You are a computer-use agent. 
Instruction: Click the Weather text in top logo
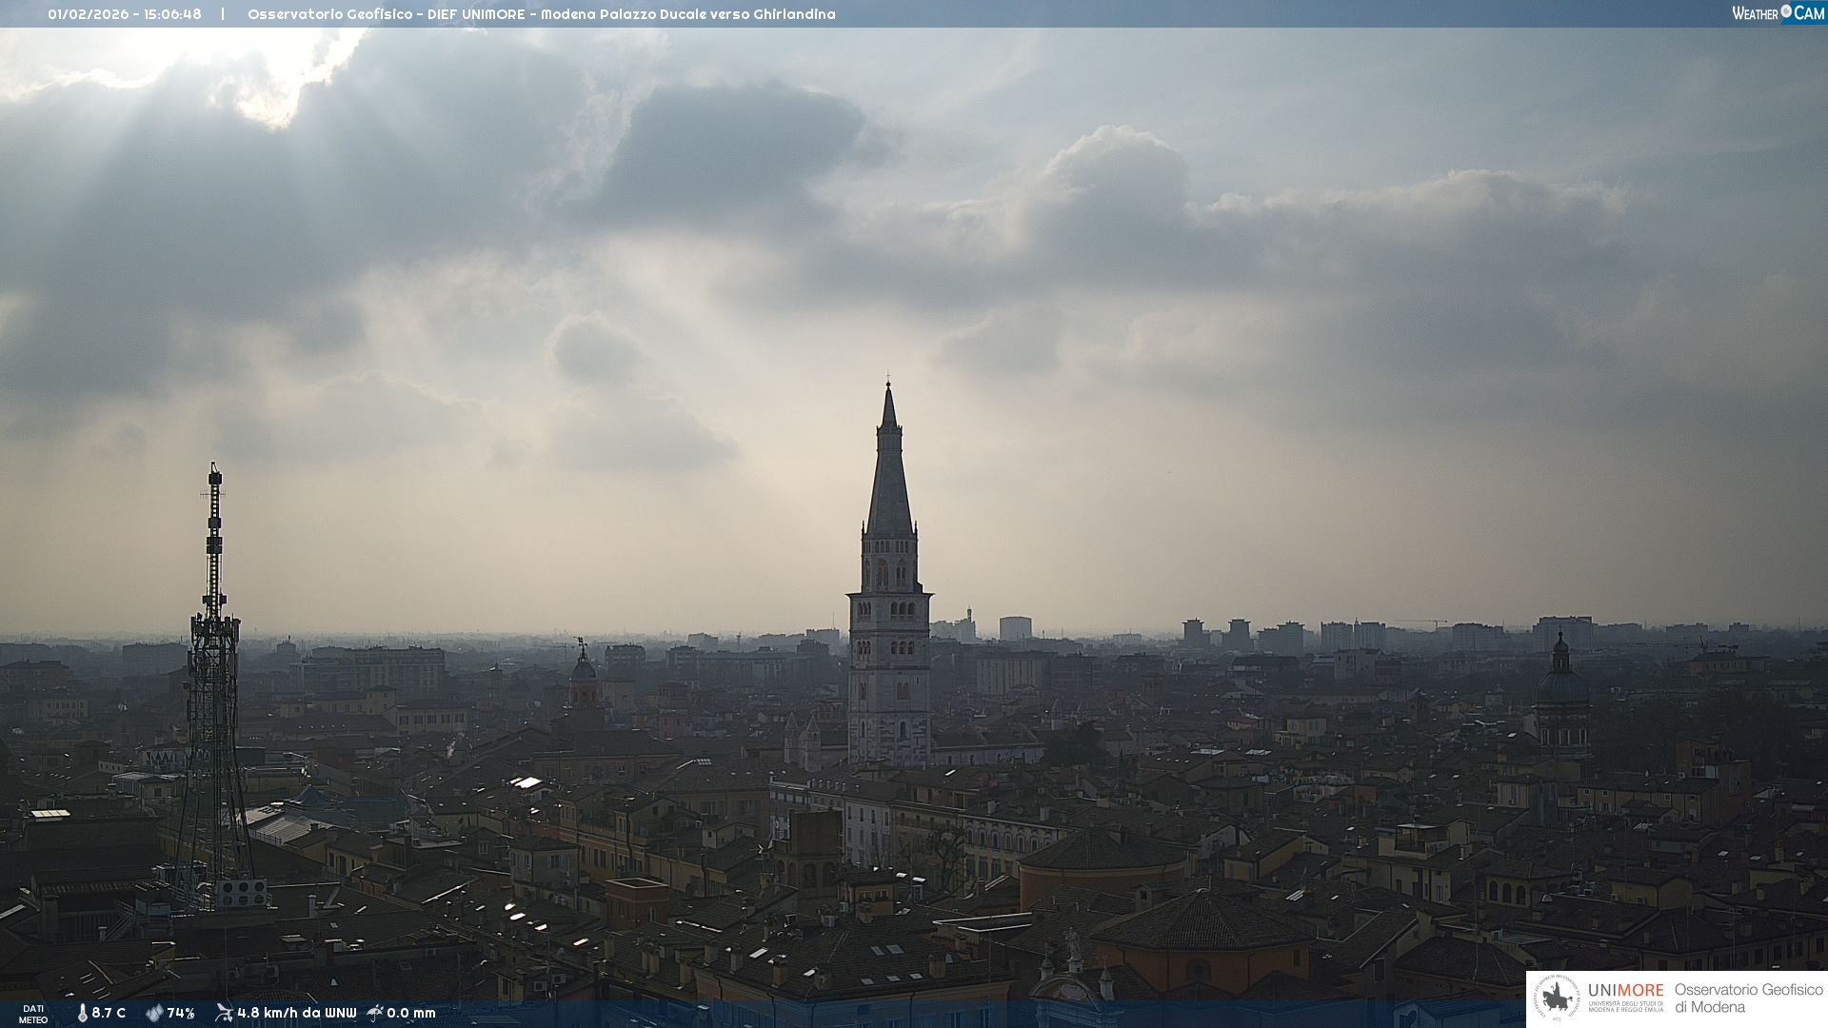point(1755,13)
